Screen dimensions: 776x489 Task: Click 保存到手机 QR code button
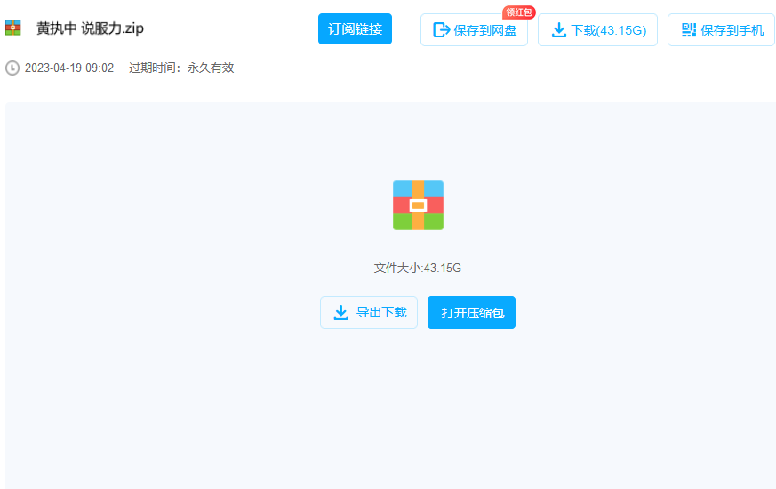click(722, 29)
